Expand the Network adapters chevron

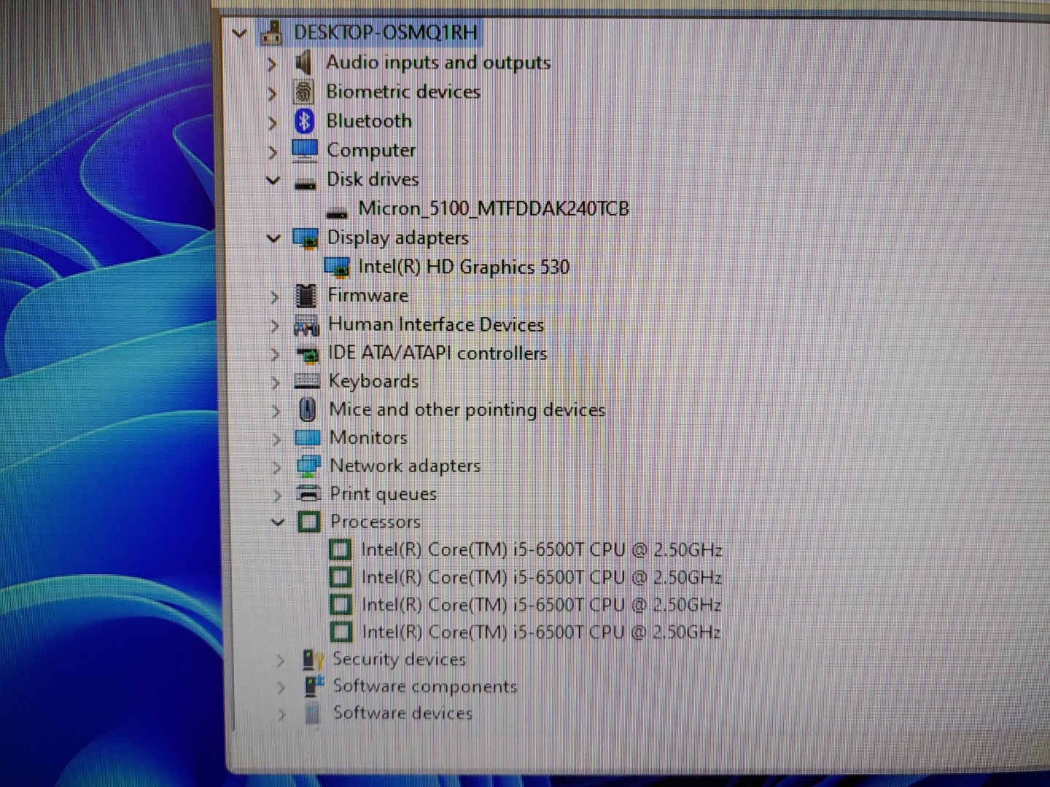[x=276, y=467]
